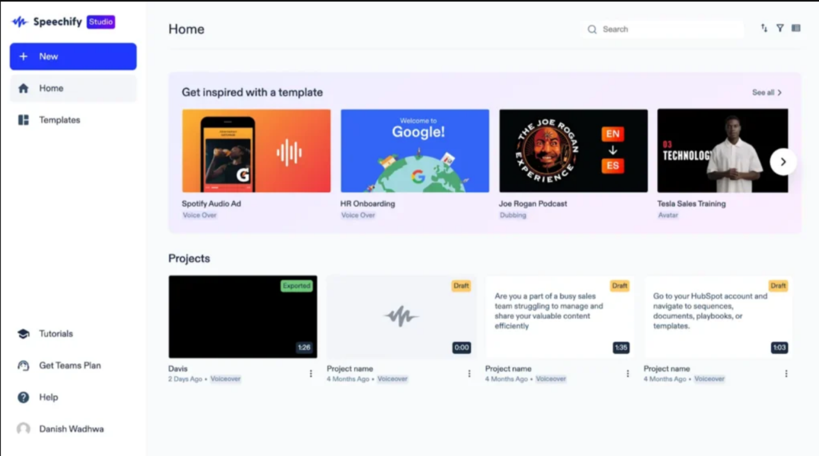Click the Avatar tag under Tesla Sales Training
Image resolution: width=819 pixels, height=456 pixels.
click(668, 215)
